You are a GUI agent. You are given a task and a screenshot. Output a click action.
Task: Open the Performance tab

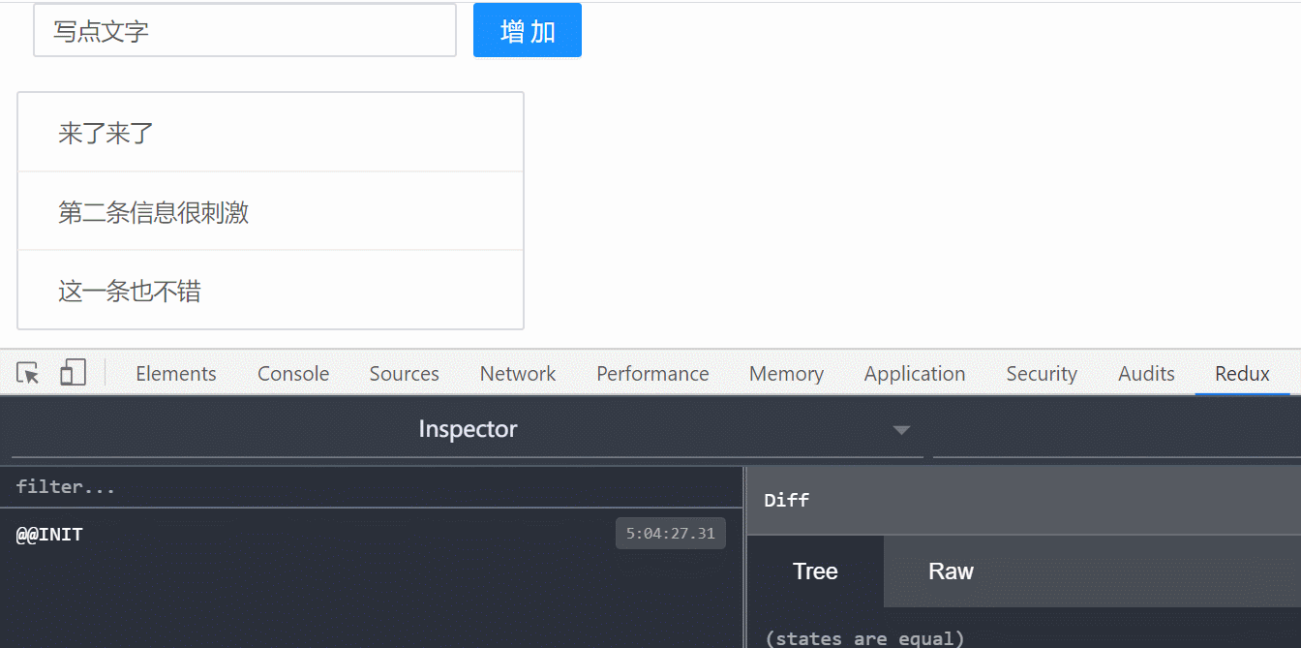pyautogui.click(x=652, y=374)
